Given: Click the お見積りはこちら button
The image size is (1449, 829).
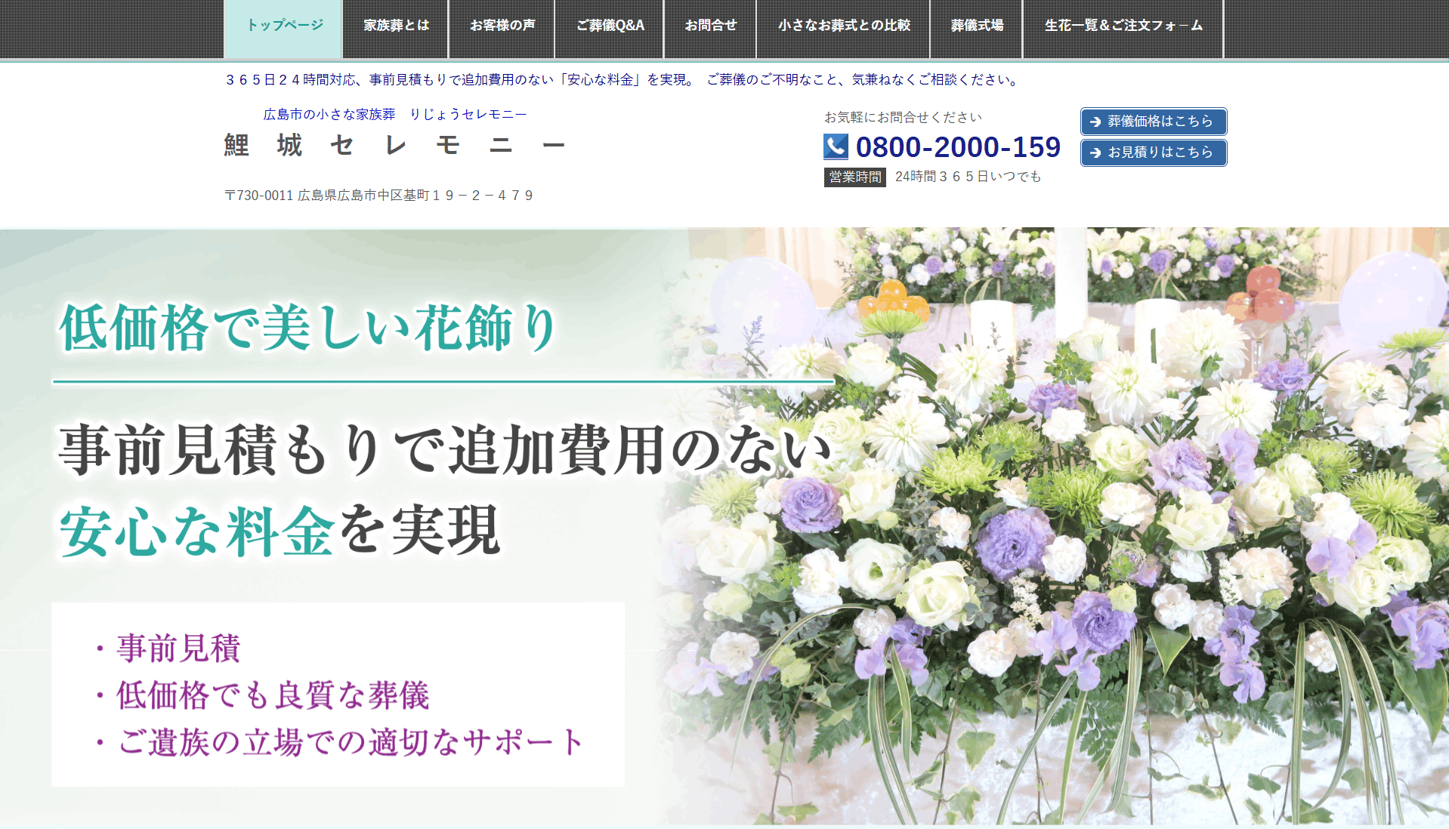Looking at the screenshot, I should [1154, 153].
